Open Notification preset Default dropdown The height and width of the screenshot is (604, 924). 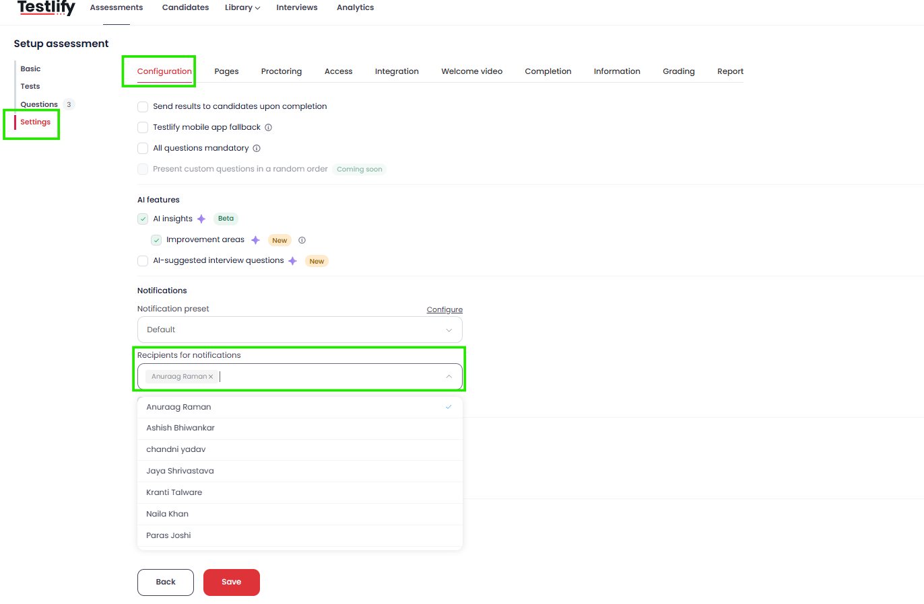pos(300,330)
